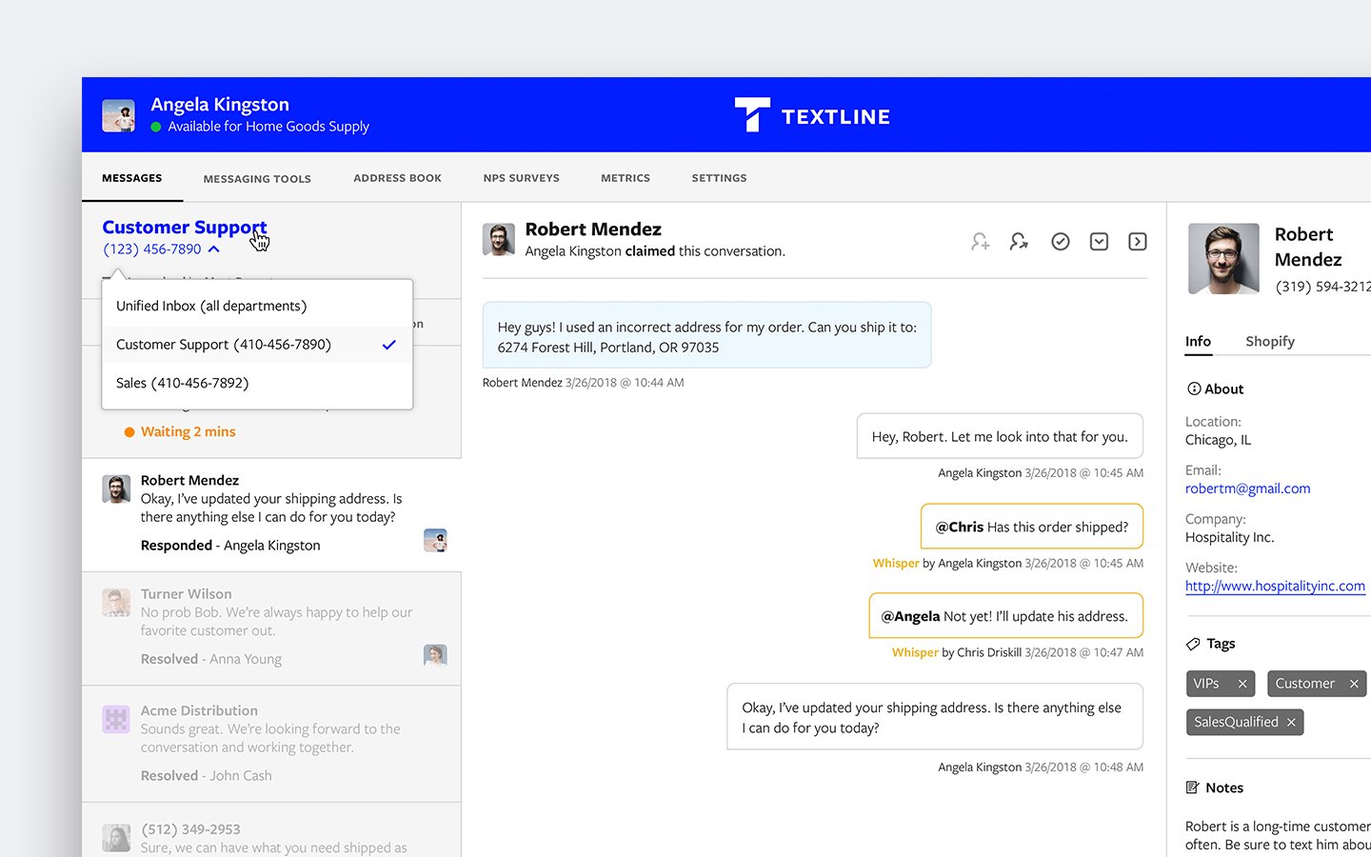This screenshot has height=857, width=1371.
Task: Remove the Customer tag
Action: coord(1353,684)
